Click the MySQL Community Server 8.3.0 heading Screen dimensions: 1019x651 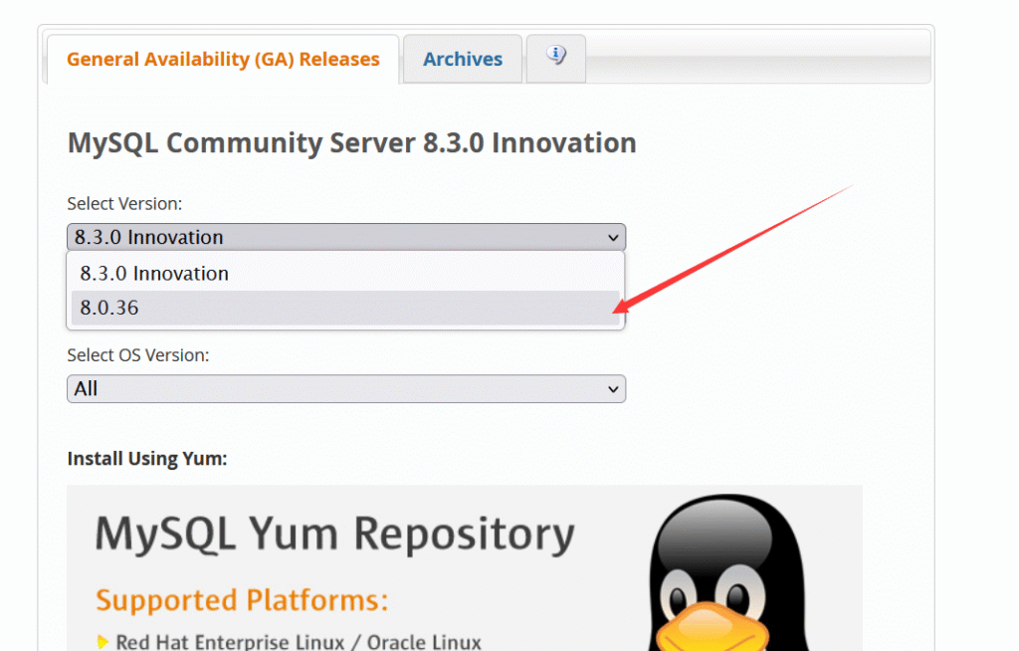click(351, 143)
